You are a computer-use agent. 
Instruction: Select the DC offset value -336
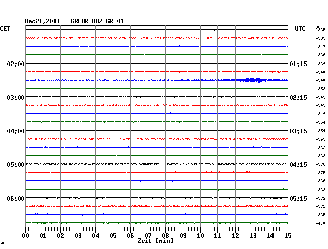coord(320,55)
